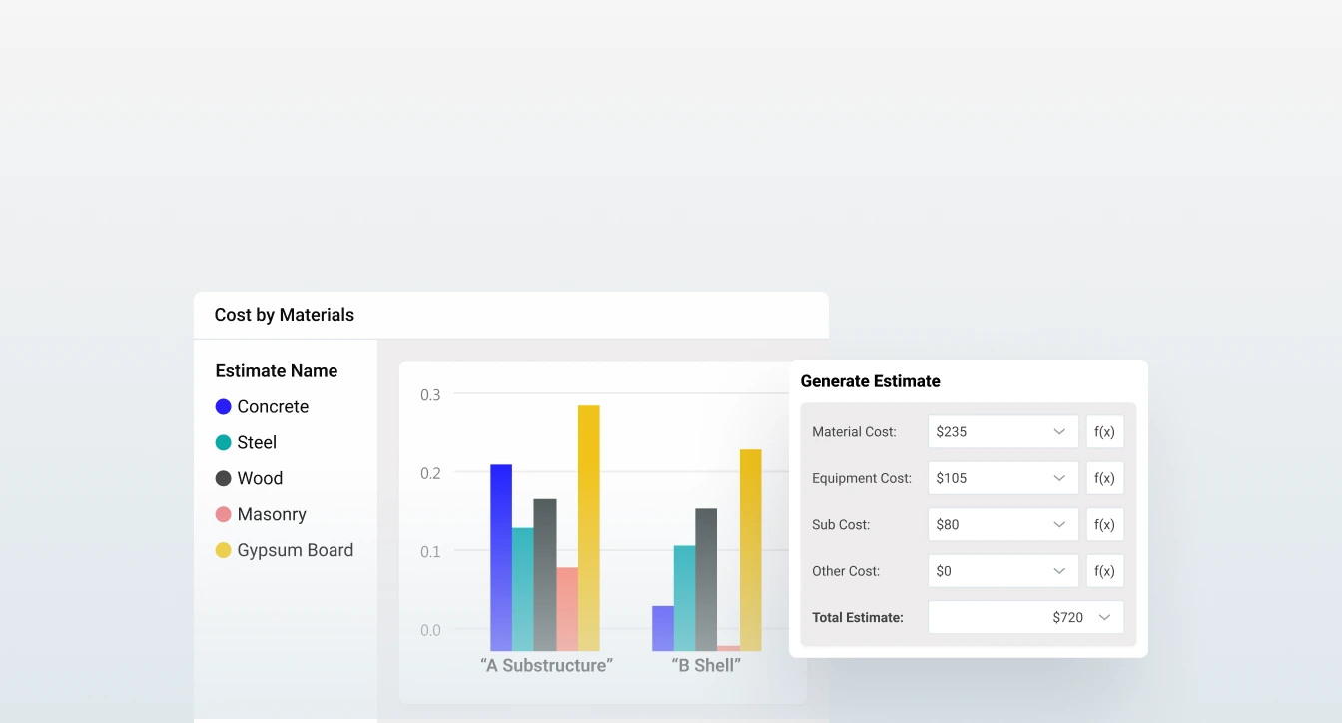This screenshot has height=723, width=1342.
Task: Click the teal Steel legend dot
Action: tap(224, 443)
